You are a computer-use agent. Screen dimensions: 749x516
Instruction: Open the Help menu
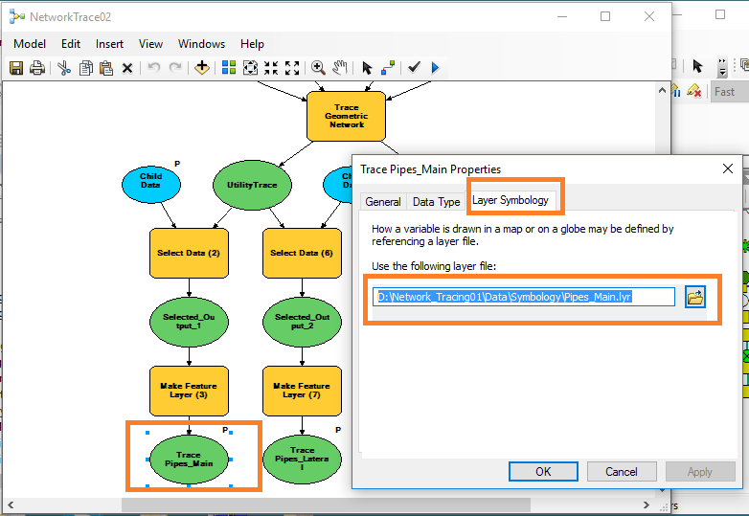(252, 44)
